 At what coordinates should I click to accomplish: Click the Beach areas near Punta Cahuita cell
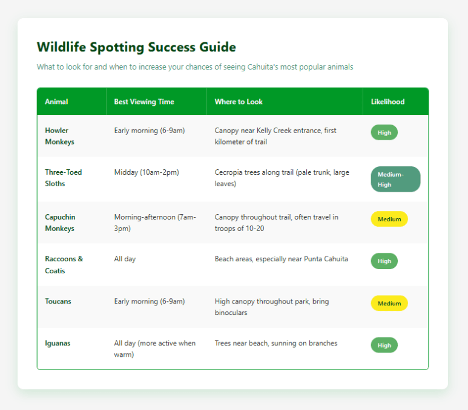281,259
